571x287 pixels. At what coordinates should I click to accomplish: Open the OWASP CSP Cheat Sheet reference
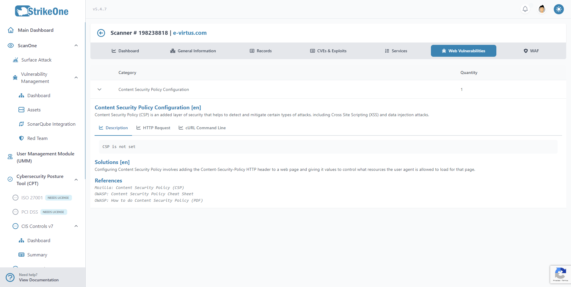[144, 194]
